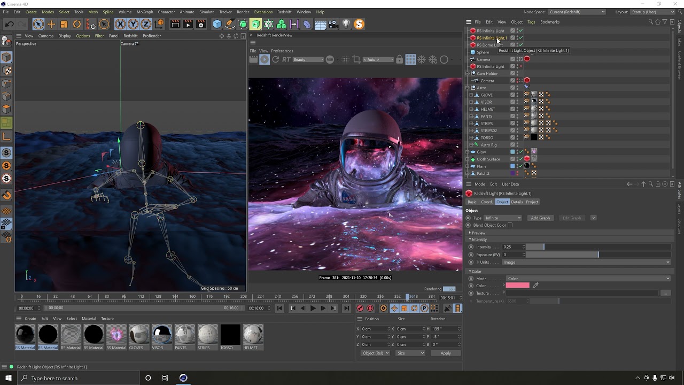
Task: Enable the disabled RS Infinite Light
Action: point(520,66)
